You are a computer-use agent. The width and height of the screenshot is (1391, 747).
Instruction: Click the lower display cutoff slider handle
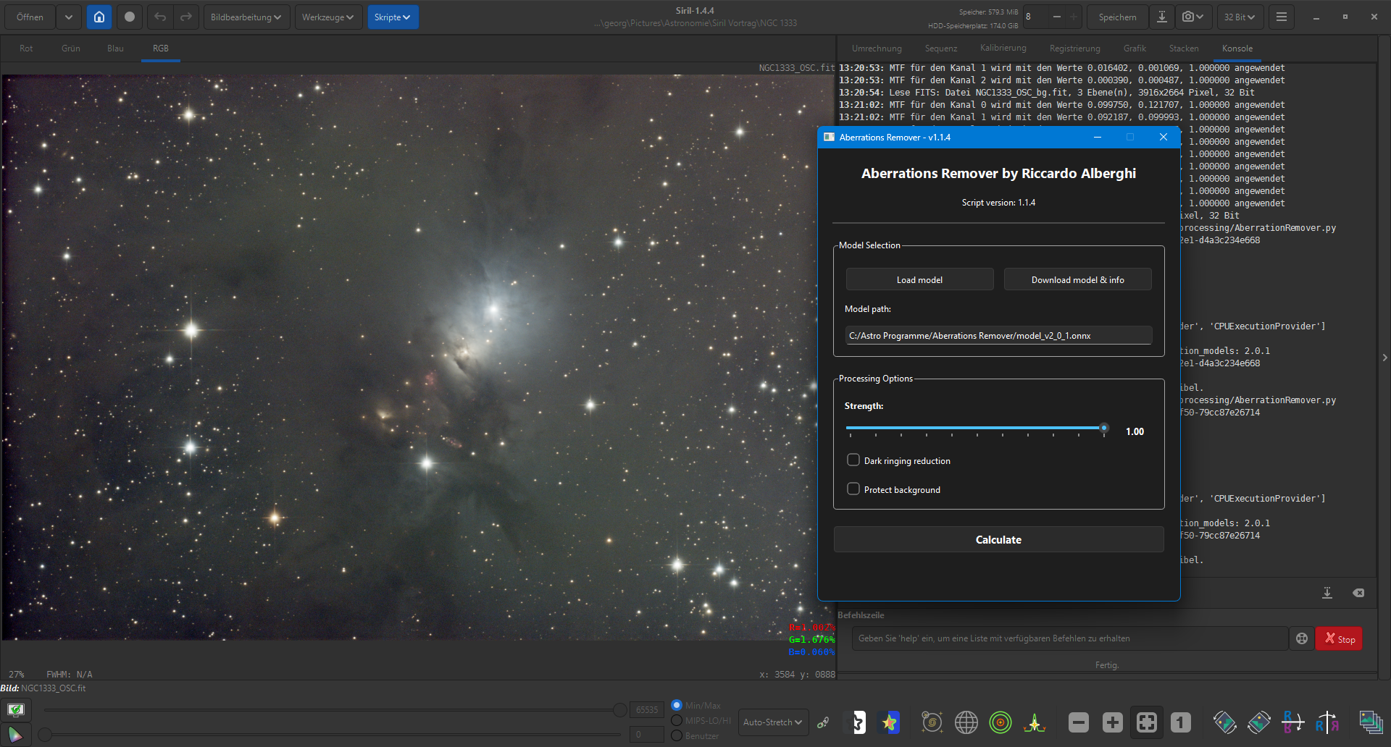point(45,735)
